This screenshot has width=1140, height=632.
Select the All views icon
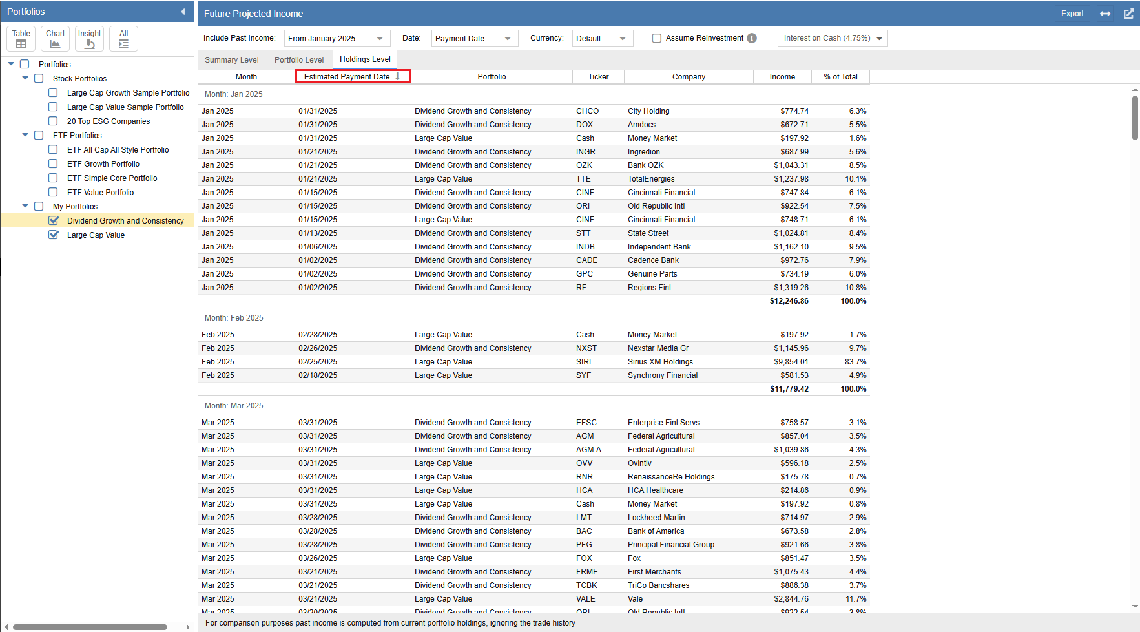point(123,39)
